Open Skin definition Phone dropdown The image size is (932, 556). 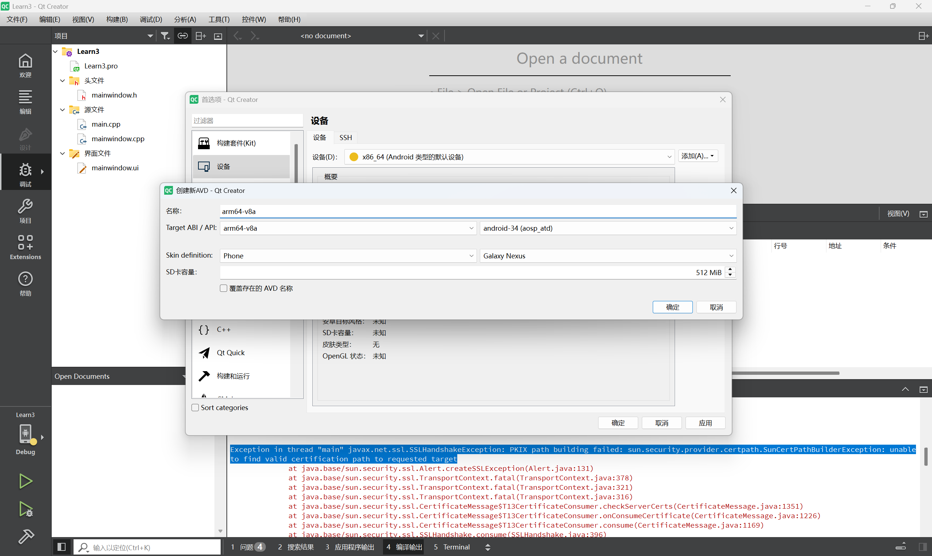click(x=348, y=256)
